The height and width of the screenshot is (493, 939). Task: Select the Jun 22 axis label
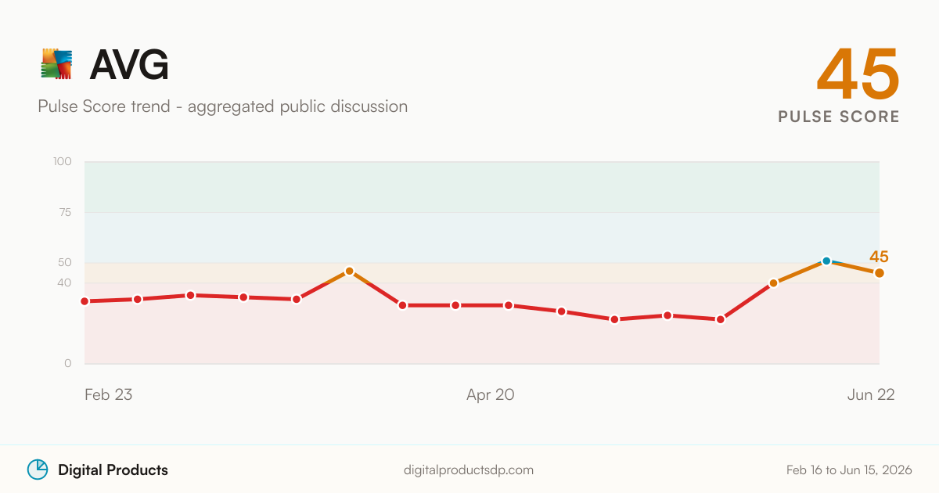(871, 394)
